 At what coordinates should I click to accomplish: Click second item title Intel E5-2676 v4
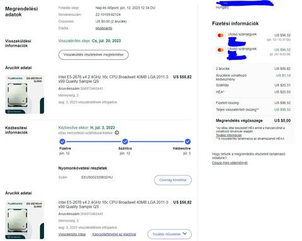[113, 204]
